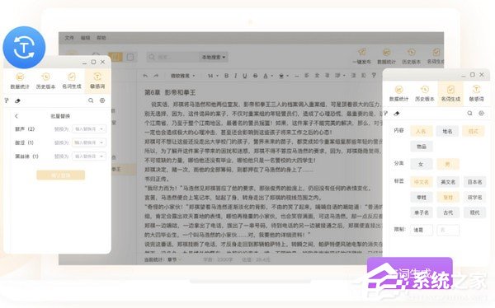Image resolution: width=495 pixels, height=308 pixels.
Task: Open replacement dropdown for 脏声 (2) row
Action: (89, 129)
